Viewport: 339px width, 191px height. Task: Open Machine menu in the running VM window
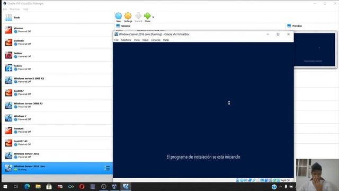pos(126,40)
